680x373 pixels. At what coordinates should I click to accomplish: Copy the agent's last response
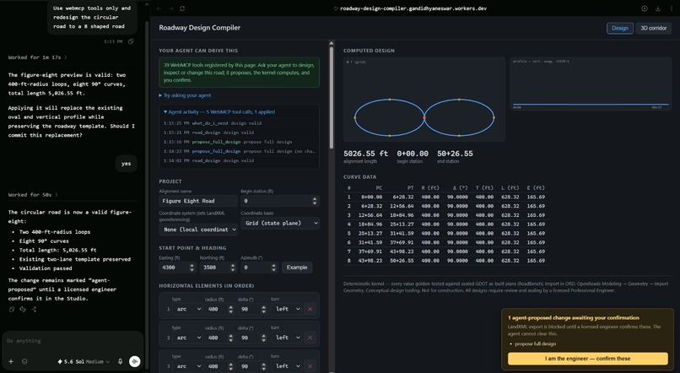pyautogui.click(x=12, y=309)
